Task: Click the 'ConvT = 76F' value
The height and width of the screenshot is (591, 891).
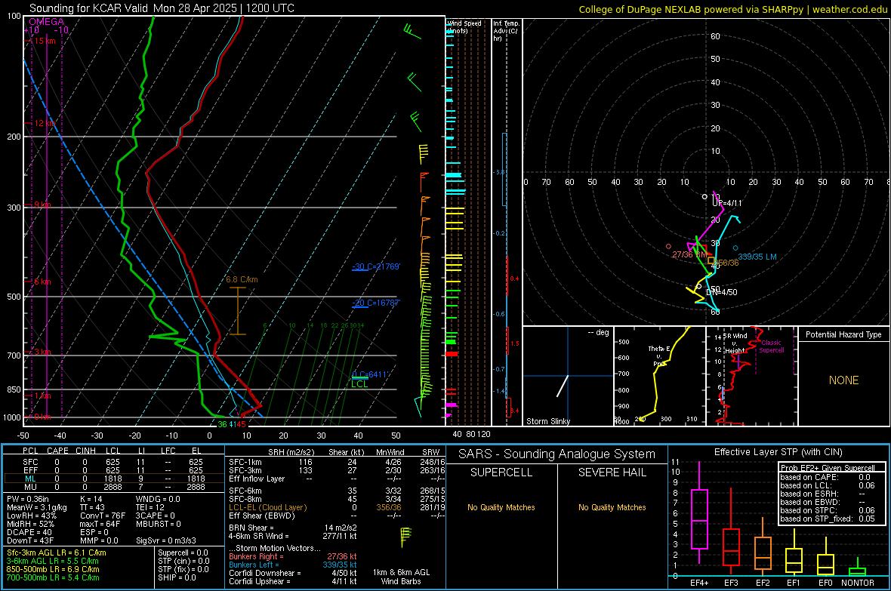Action: 102,516
